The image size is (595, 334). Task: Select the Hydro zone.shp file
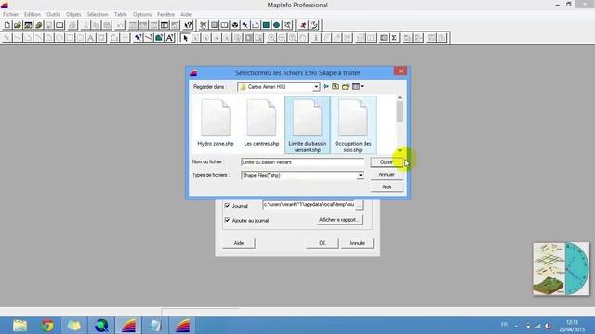(216, 123)
